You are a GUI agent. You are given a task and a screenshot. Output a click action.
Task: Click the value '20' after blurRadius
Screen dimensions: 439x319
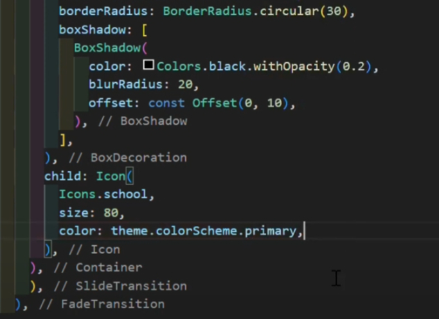[185, 85]
